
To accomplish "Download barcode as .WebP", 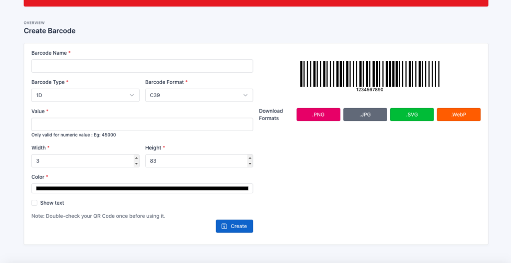I will tap(459, 115).
